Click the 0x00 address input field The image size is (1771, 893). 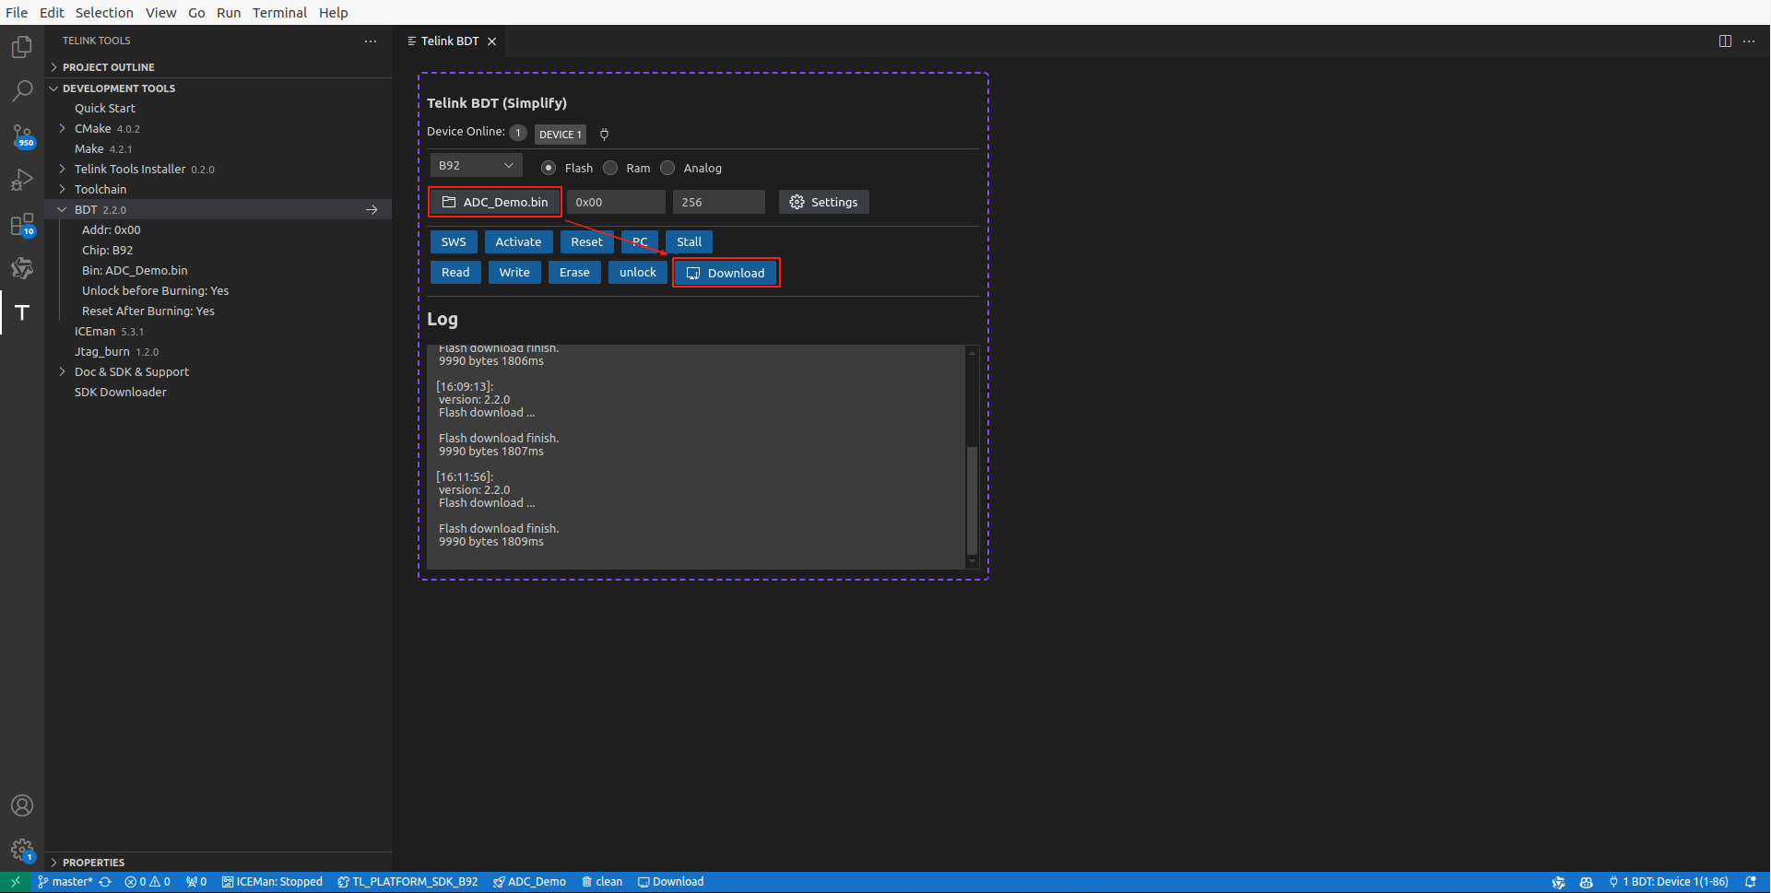tap(616, 201)
